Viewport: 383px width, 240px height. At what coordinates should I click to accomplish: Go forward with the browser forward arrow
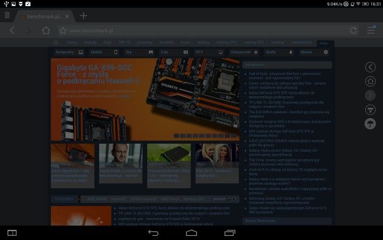[29, 30]
